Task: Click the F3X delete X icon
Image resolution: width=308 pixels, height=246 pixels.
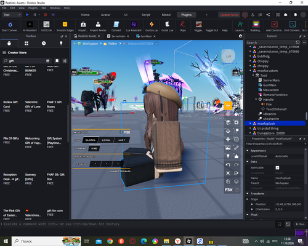Action: click(228, 173)
